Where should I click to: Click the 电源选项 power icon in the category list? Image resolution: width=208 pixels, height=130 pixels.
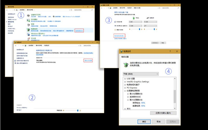click(x=28, y=30)
